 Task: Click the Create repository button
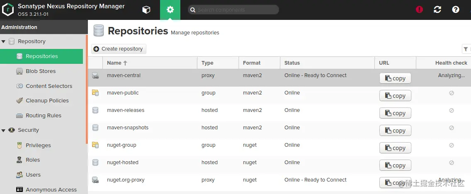pyautogui.click(x=119, y=49)
